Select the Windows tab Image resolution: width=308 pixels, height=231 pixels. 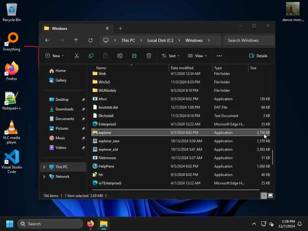point(77,29)
